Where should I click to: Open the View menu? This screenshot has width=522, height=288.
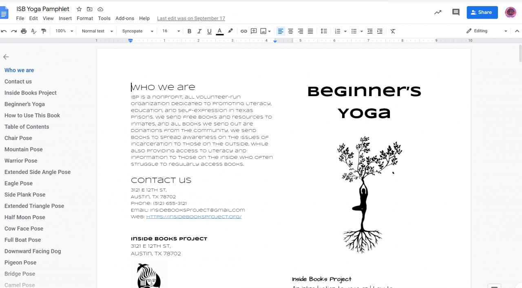coord(48,18)
